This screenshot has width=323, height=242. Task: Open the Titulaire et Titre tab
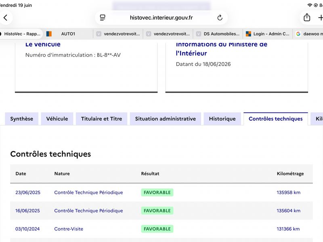(x=102, y=119)
